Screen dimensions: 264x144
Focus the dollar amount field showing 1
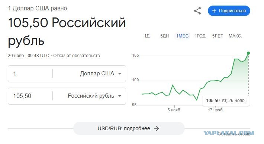pos(30,73)
